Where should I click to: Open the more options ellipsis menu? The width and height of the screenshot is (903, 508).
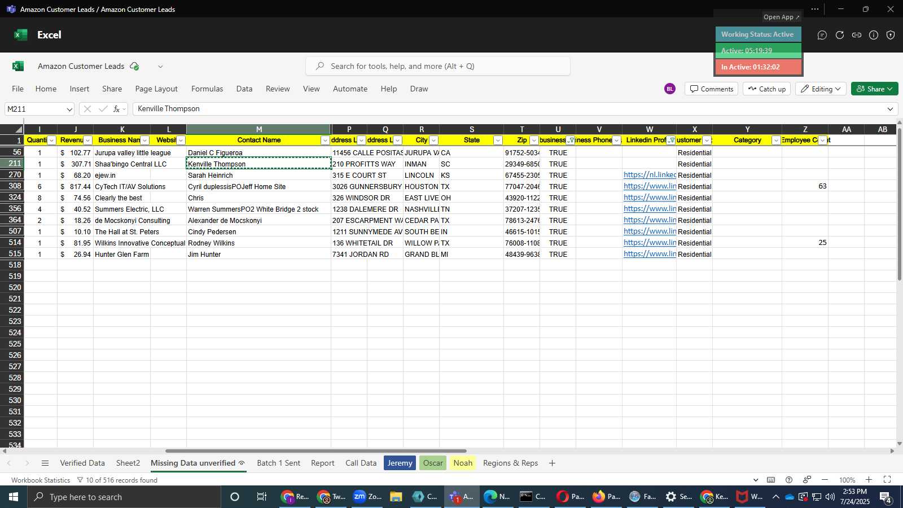(815, 9)
